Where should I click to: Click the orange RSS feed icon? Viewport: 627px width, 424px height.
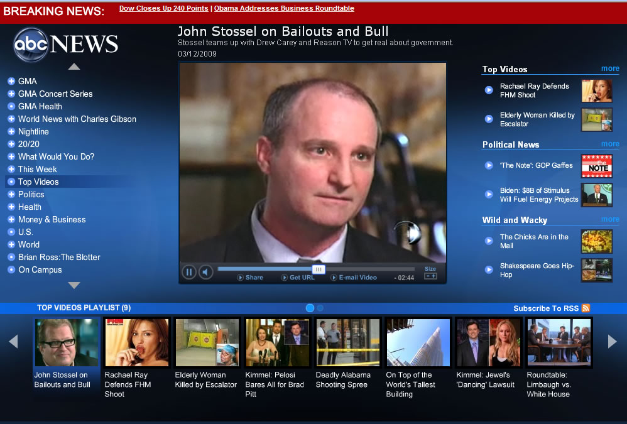pos(586,308)
